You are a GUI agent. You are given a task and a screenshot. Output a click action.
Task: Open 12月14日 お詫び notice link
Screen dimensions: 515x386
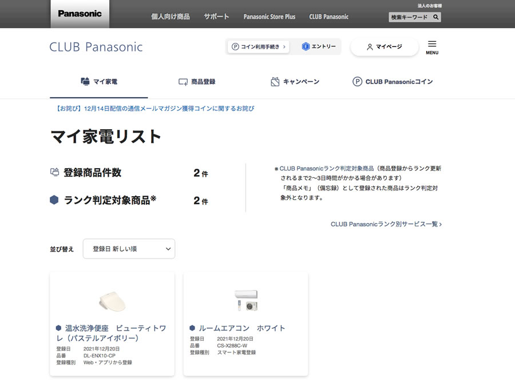(154, 109)
